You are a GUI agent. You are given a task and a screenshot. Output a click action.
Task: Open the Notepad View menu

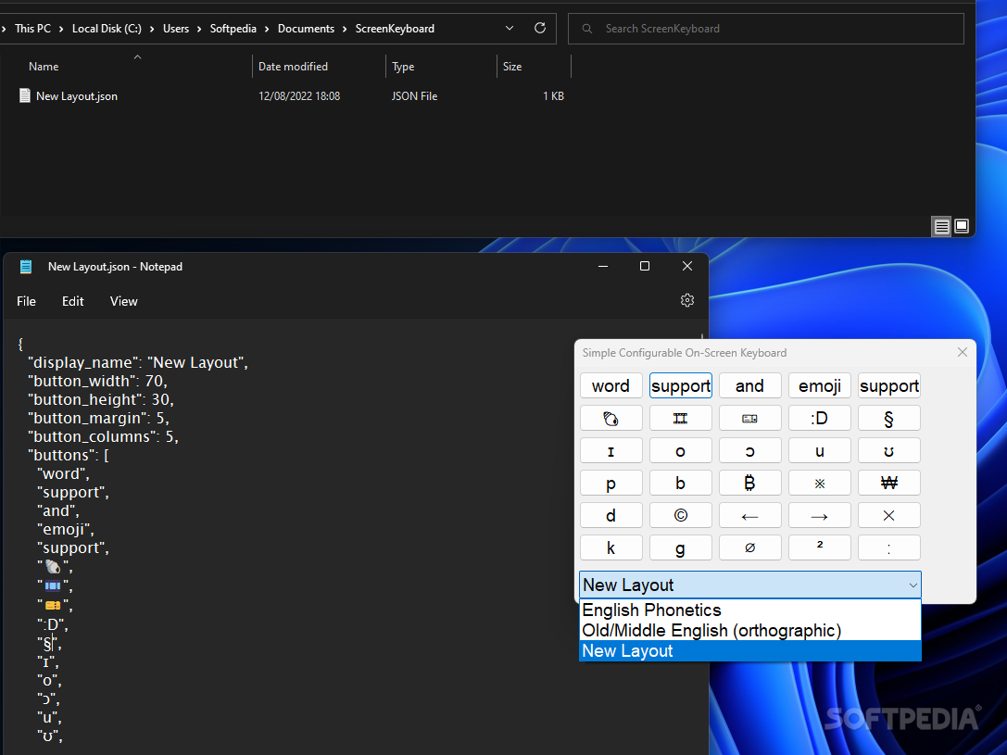pos(123,301)
